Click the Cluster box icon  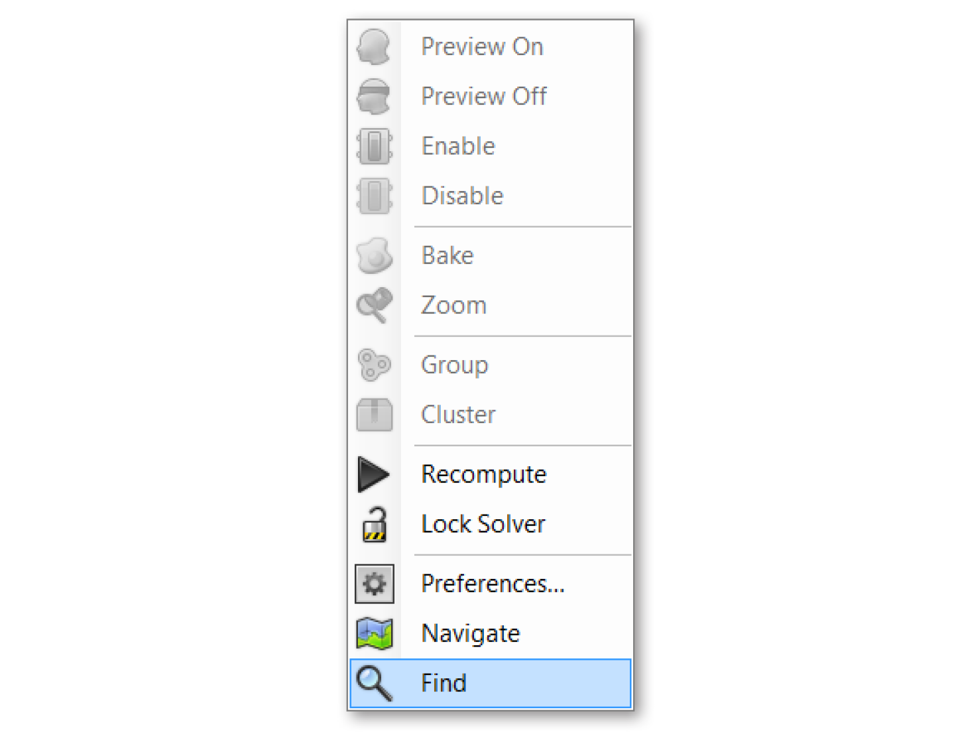(374, 414)
